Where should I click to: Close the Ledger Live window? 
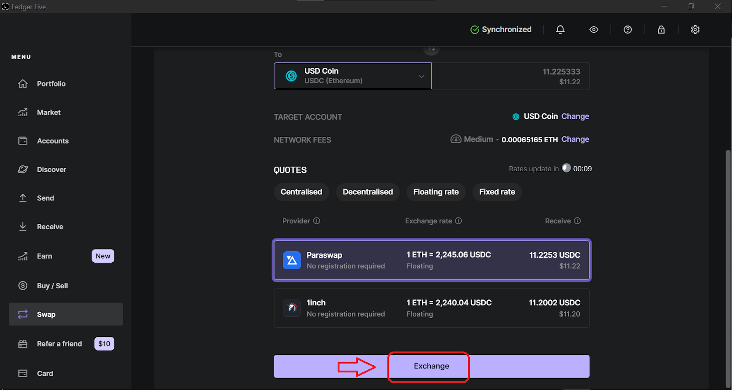click(718, 6)
